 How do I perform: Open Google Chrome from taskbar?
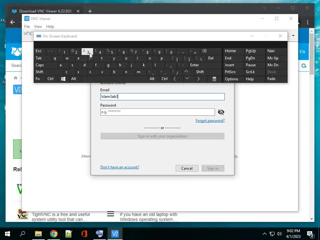click(54, 234)
